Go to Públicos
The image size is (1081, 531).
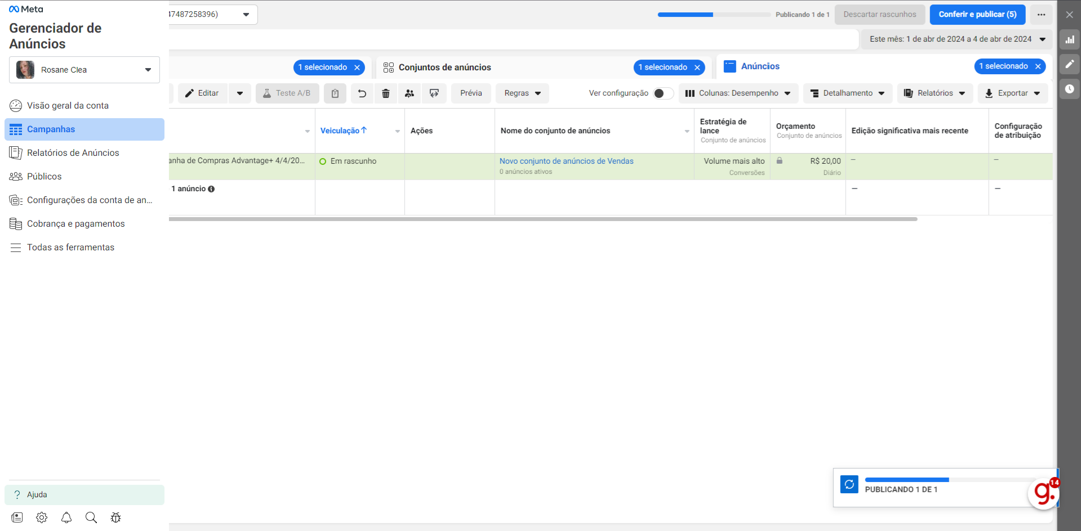[x=84, y=177]
